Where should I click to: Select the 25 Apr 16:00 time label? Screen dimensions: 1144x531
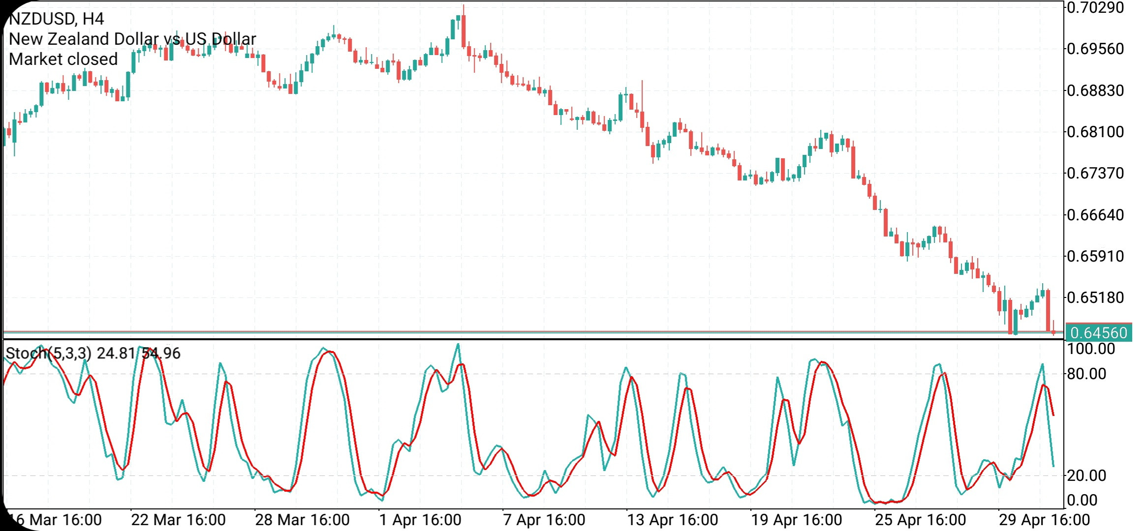pos(921,520)
